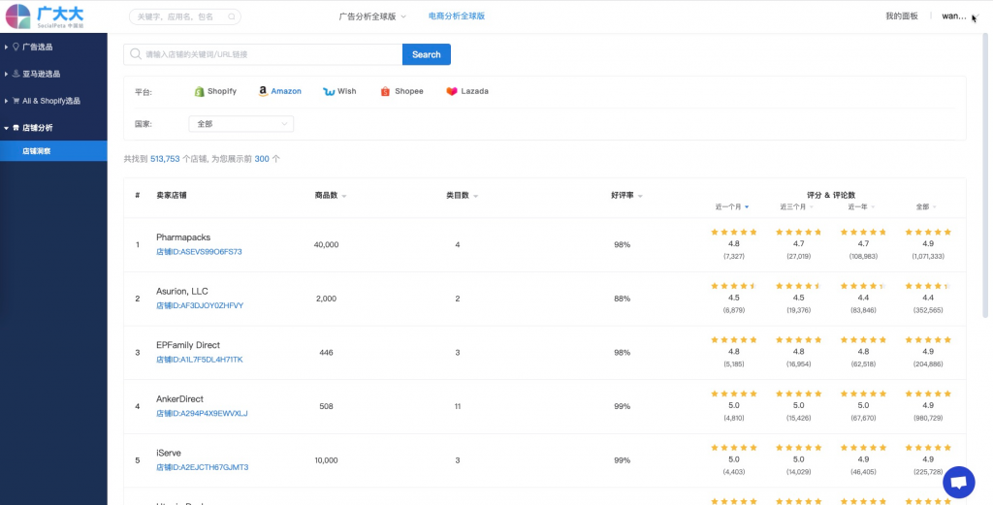The image size is (993, 505).
Task: Click Pharmapacks all-time reviews (1,071,333)
Action: coord(928,256)
